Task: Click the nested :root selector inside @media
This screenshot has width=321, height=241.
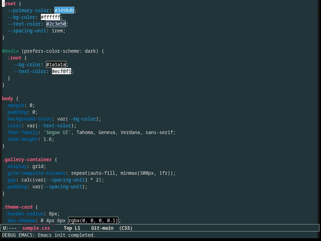Action: [x=15, y=58]
